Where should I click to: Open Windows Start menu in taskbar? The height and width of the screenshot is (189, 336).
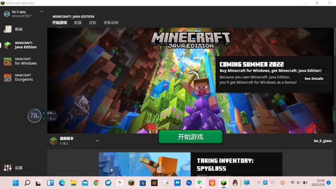pyautogui.click(x=16, y=183)
